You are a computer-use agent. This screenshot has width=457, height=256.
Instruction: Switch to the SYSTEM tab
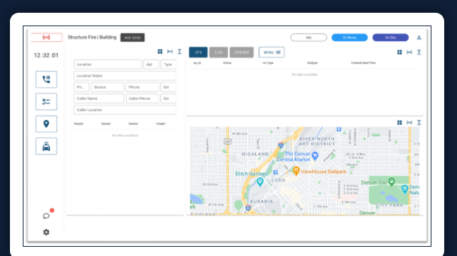pos(242,52)
